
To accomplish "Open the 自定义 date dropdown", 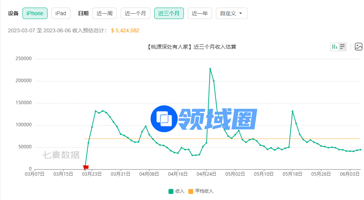I will pos(231,13).
